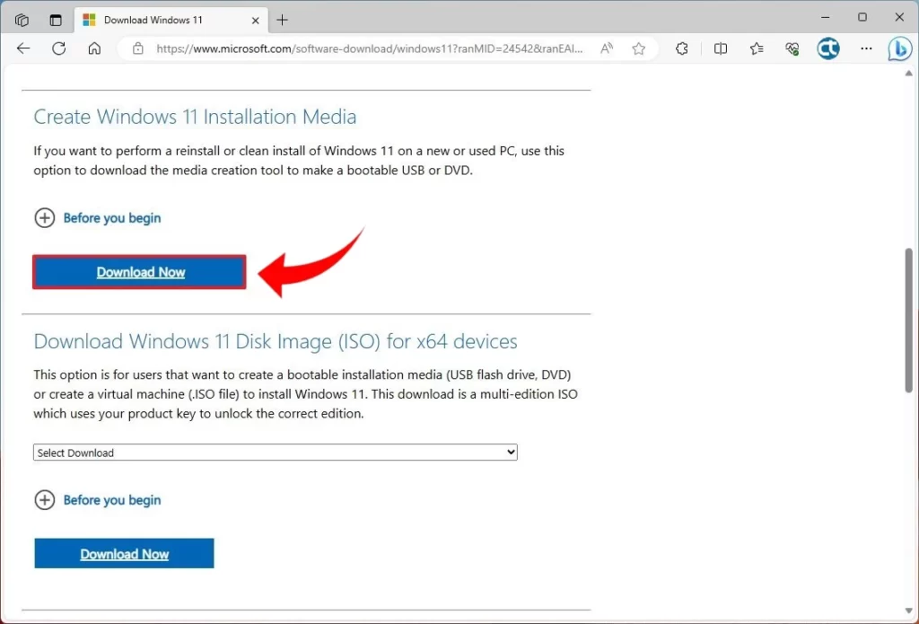This screenshot has width=919, height=624.
Task: Close the Download Windows 11 tab
Action: coord(256,20)
